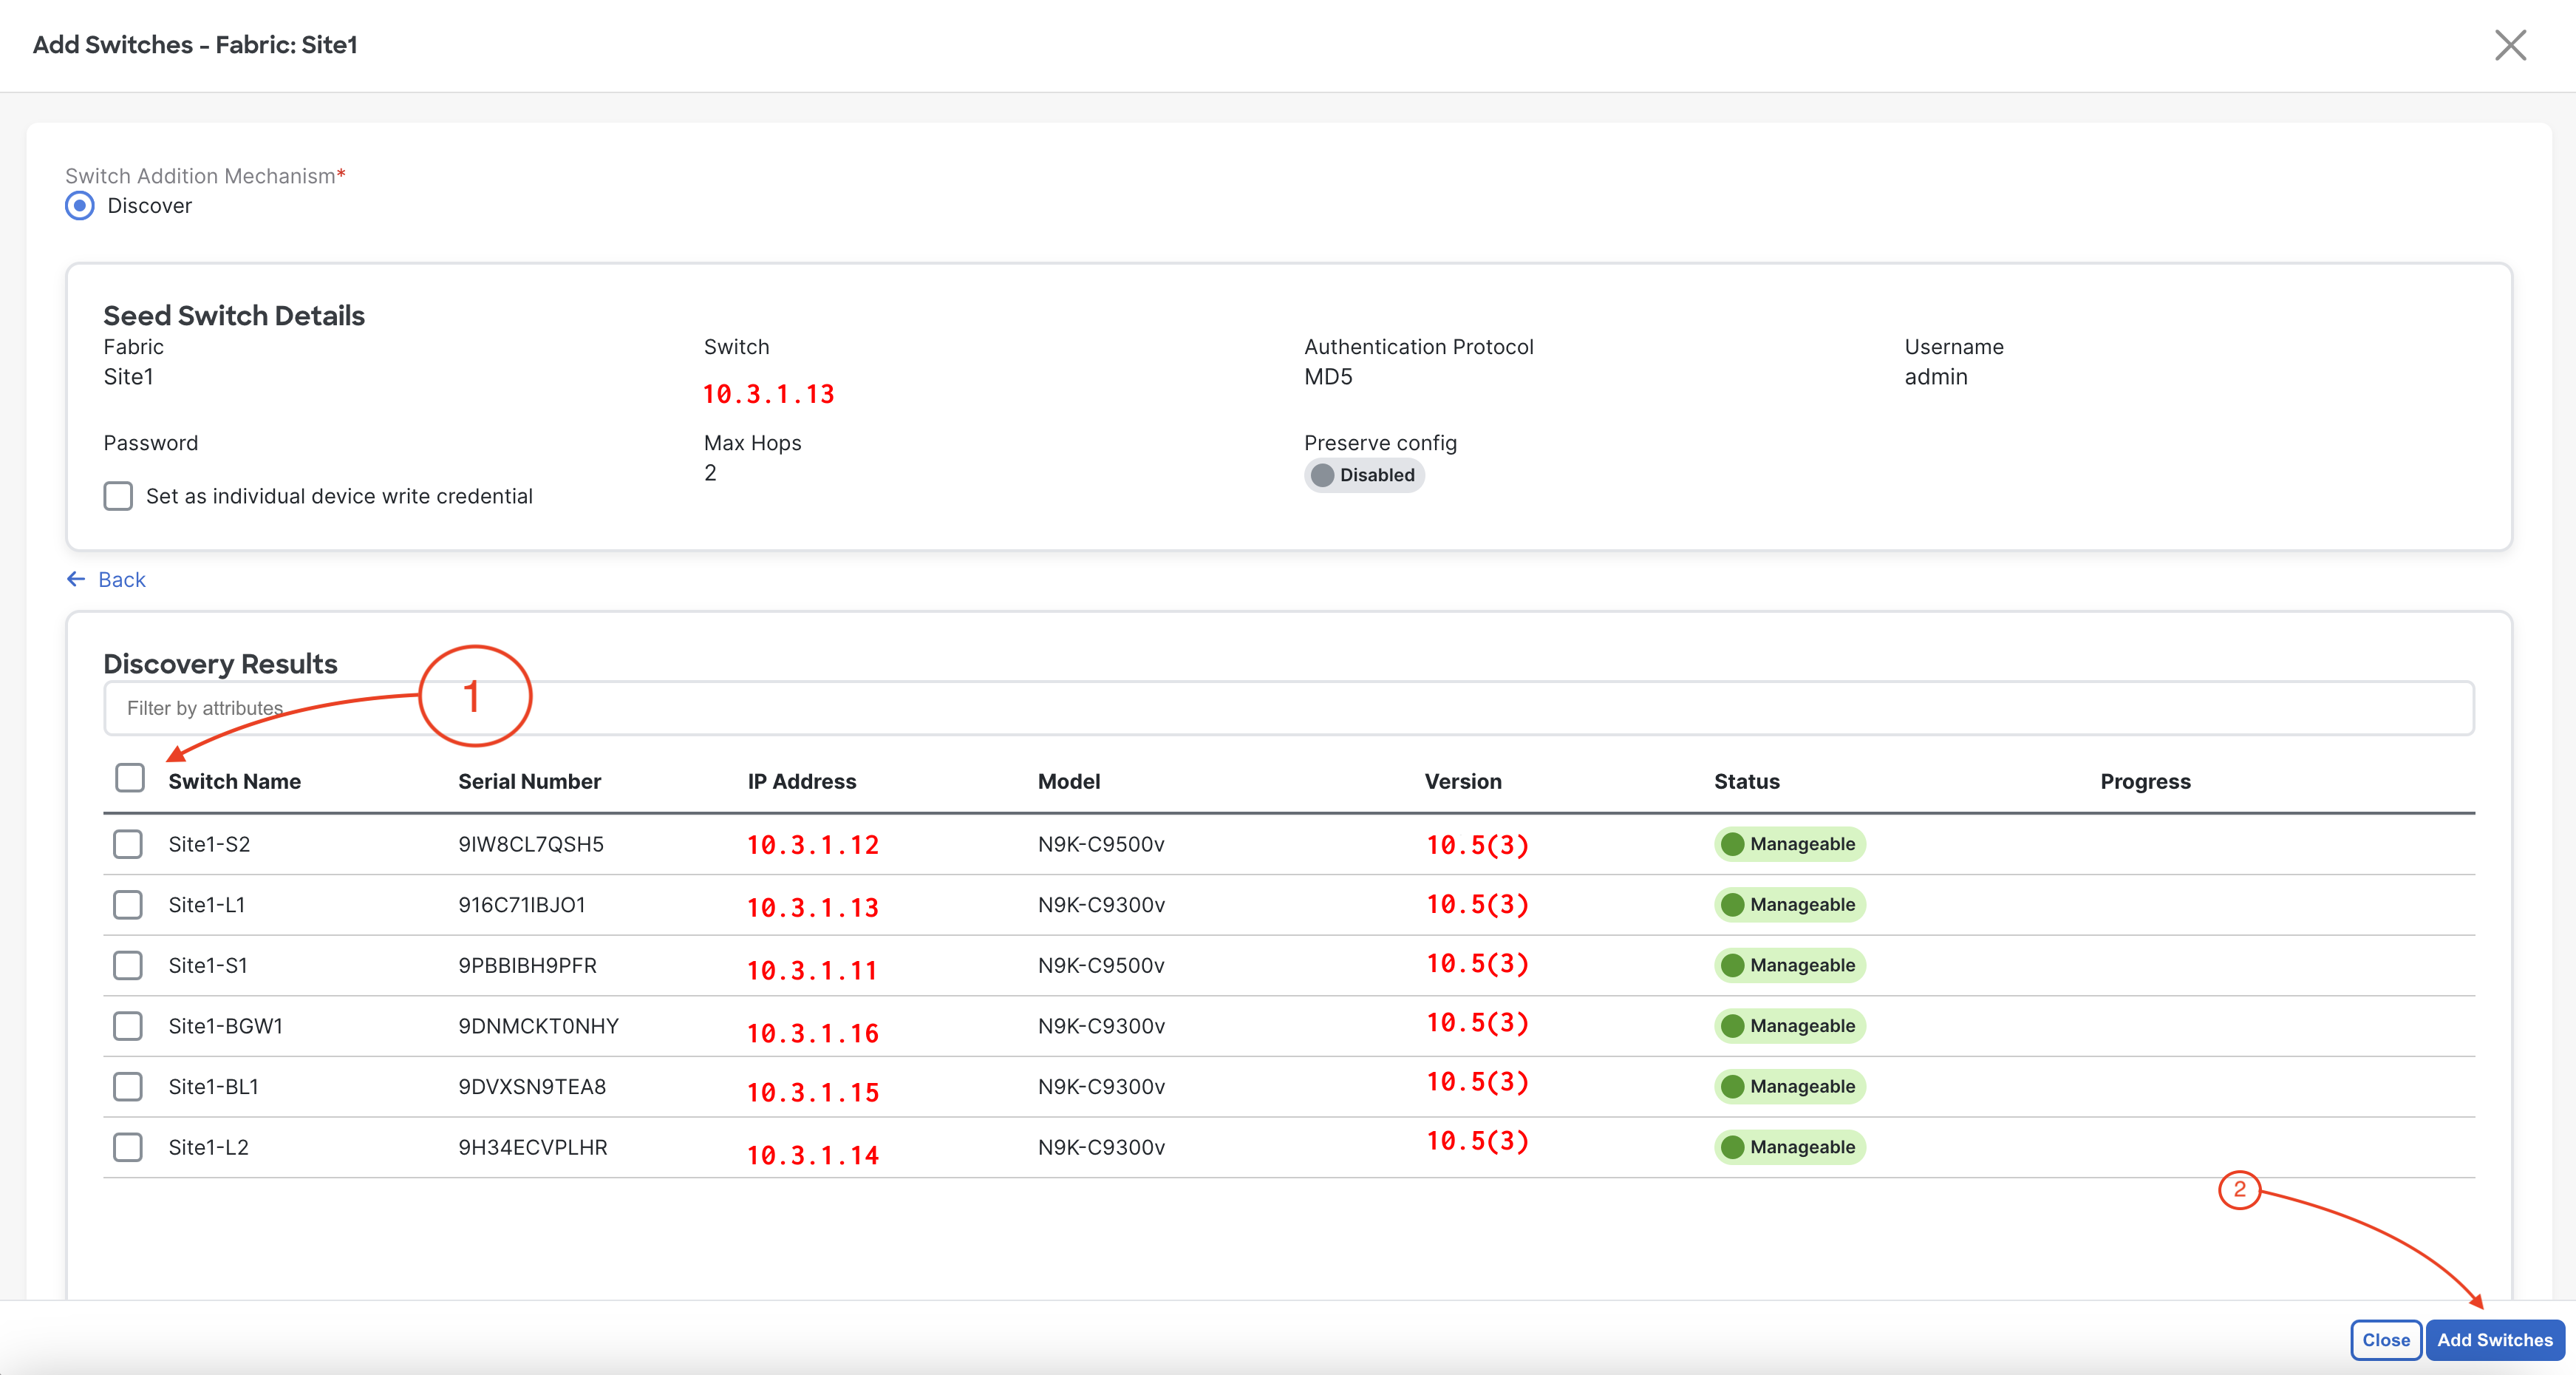
Task: Click the Switch Name column header
Action: 234,781
